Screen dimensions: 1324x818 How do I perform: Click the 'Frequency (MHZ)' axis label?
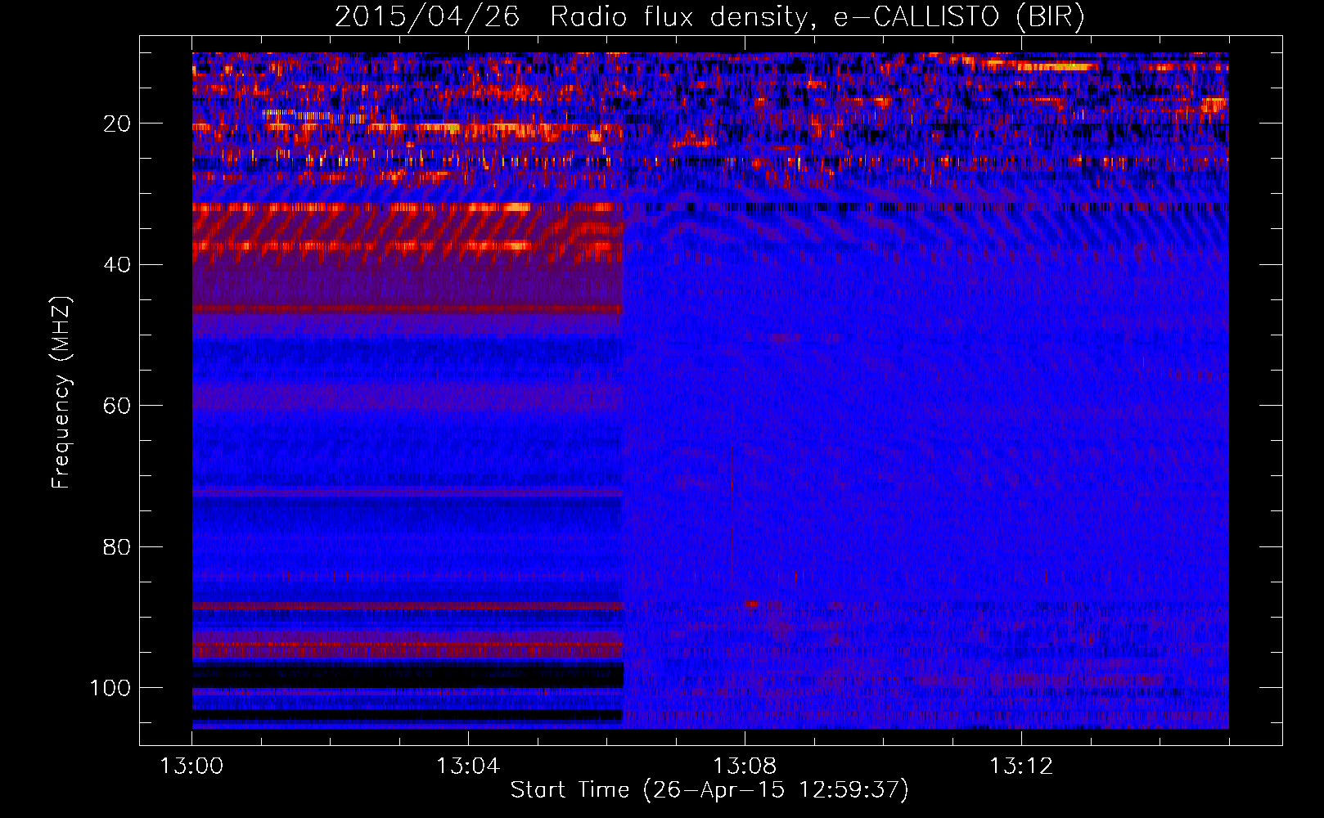[61, 392]
